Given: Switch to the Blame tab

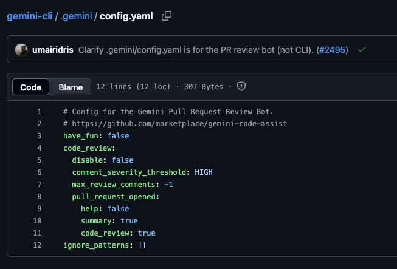Looking at the screenshot, I should tap(71, 87).
